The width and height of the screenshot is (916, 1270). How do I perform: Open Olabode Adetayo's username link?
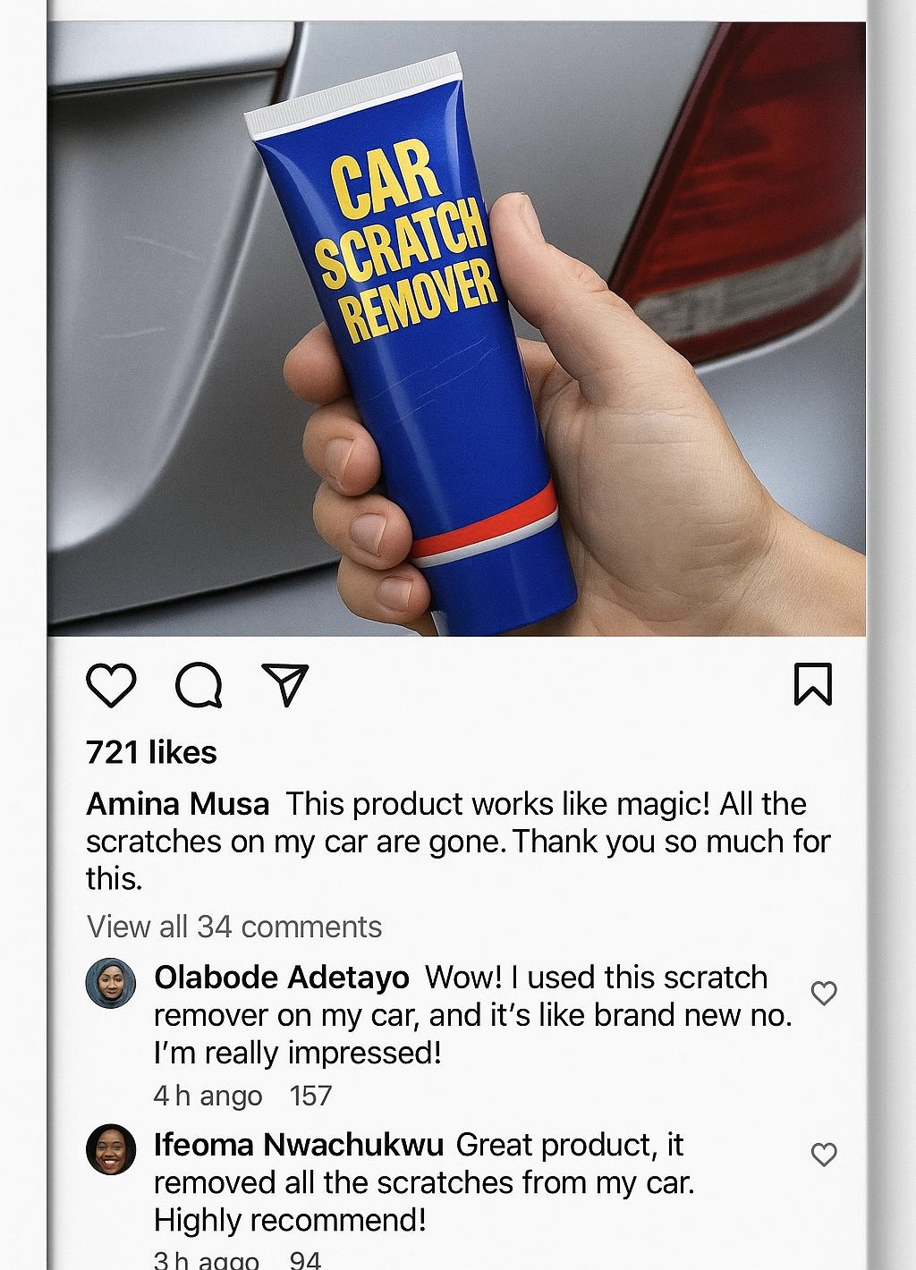[282, 978]
